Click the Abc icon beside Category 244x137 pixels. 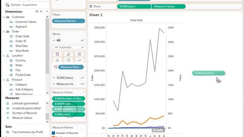tap(11, 84)
